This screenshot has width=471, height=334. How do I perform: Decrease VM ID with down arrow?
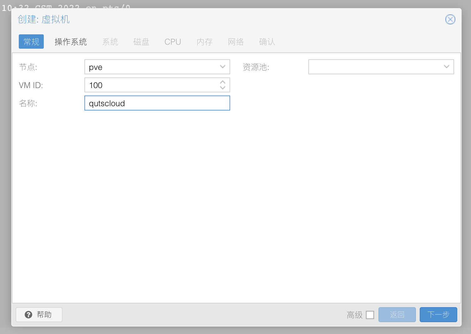[223, 88]
